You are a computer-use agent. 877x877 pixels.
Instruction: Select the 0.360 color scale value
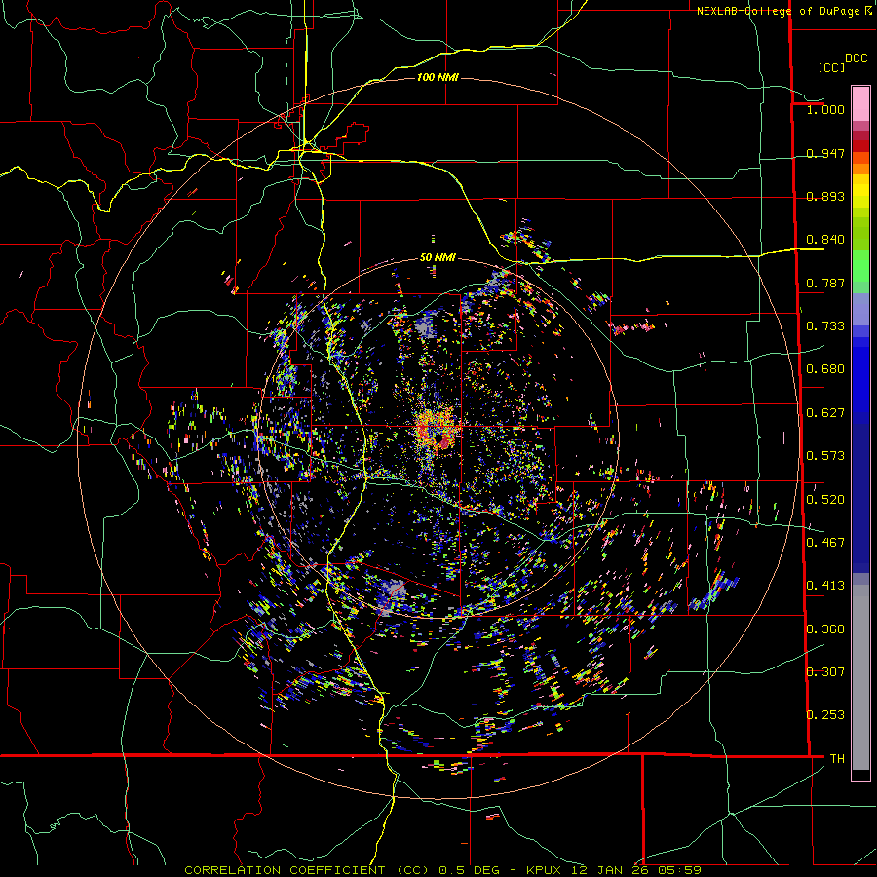click(x=825, y=629)
